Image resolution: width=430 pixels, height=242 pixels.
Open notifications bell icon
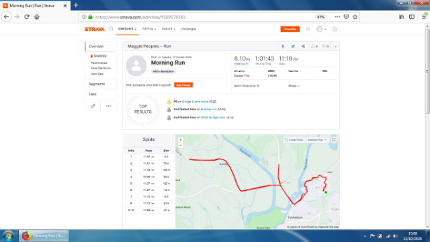[x=308, y=29]
